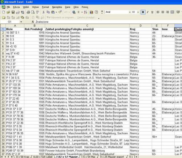Open the font size dropdown showing 10
Screen dimensions: 182x158
138,12
